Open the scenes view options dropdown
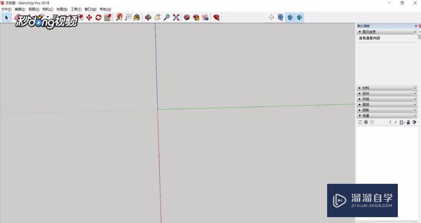 pyautogui.click(x=402, y=122)
